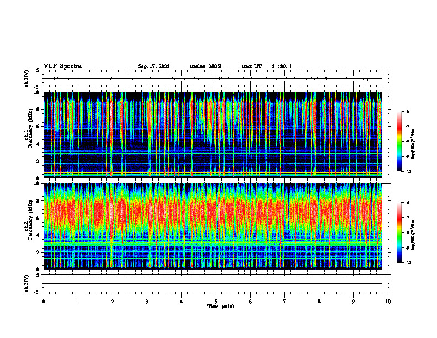Click the time axis tick label '10'
This screenshot has width=437, height=338.
[x=388, y=302]
